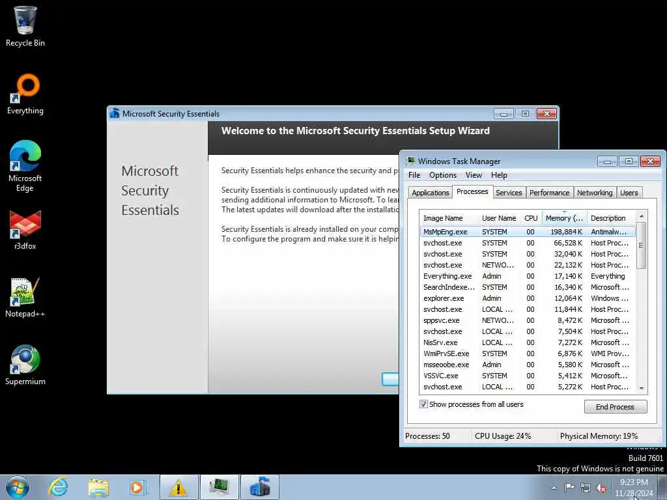Click the yellow warning taskbar icon
This screenshot has height=500, width=667.
coord(178,487)
